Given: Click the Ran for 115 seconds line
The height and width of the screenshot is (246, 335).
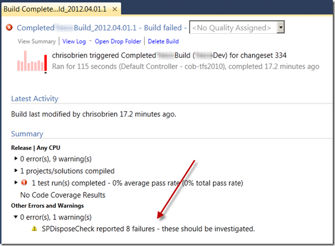Looking at the screenshot, I should click(x=186, y=66).
